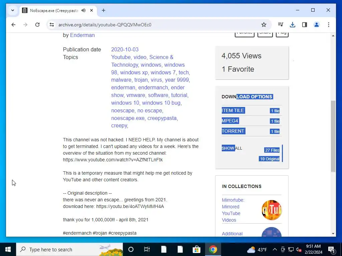342x256 pixels.
Task: Reload the archive.org page
Action: click(37, 25)
